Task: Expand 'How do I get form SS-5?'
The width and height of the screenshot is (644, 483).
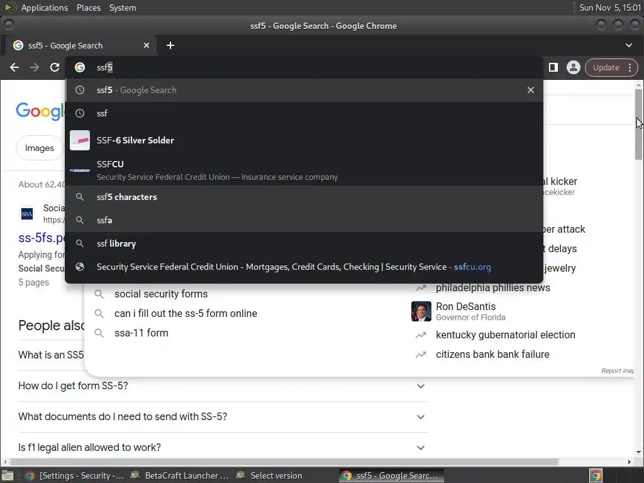Action: [x=223, y=386]
